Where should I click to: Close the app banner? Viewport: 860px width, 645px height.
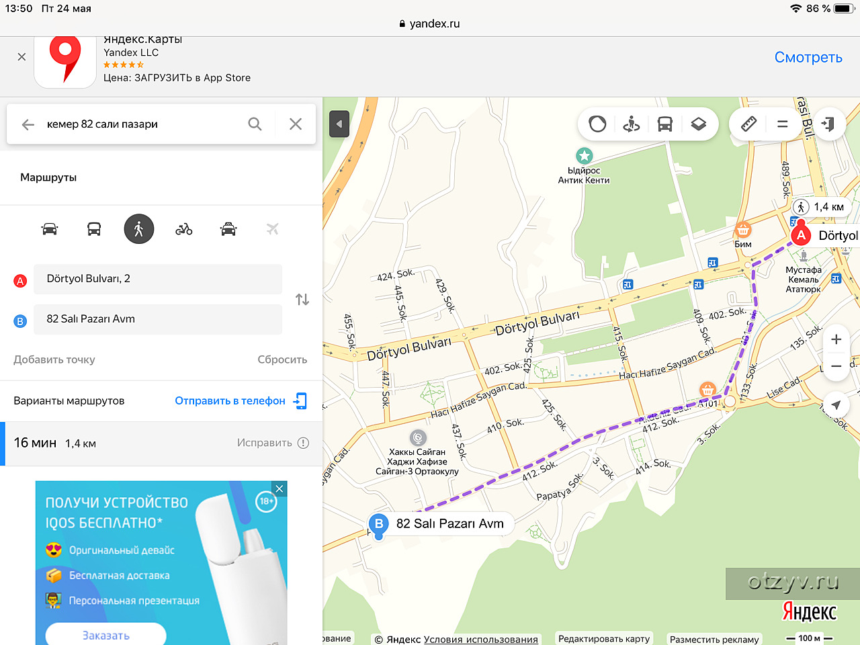coord(21,57)
